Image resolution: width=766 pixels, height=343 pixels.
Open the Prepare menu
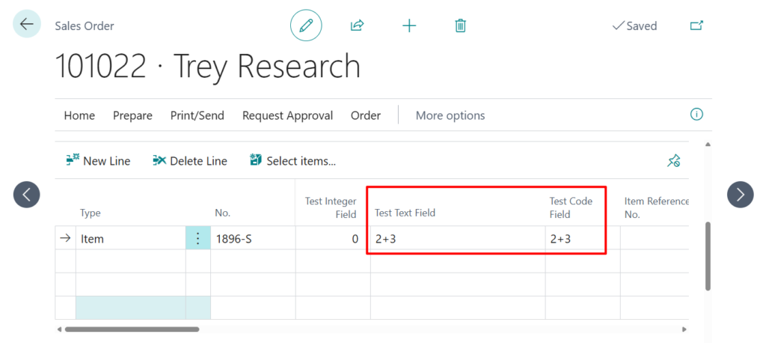132,115
